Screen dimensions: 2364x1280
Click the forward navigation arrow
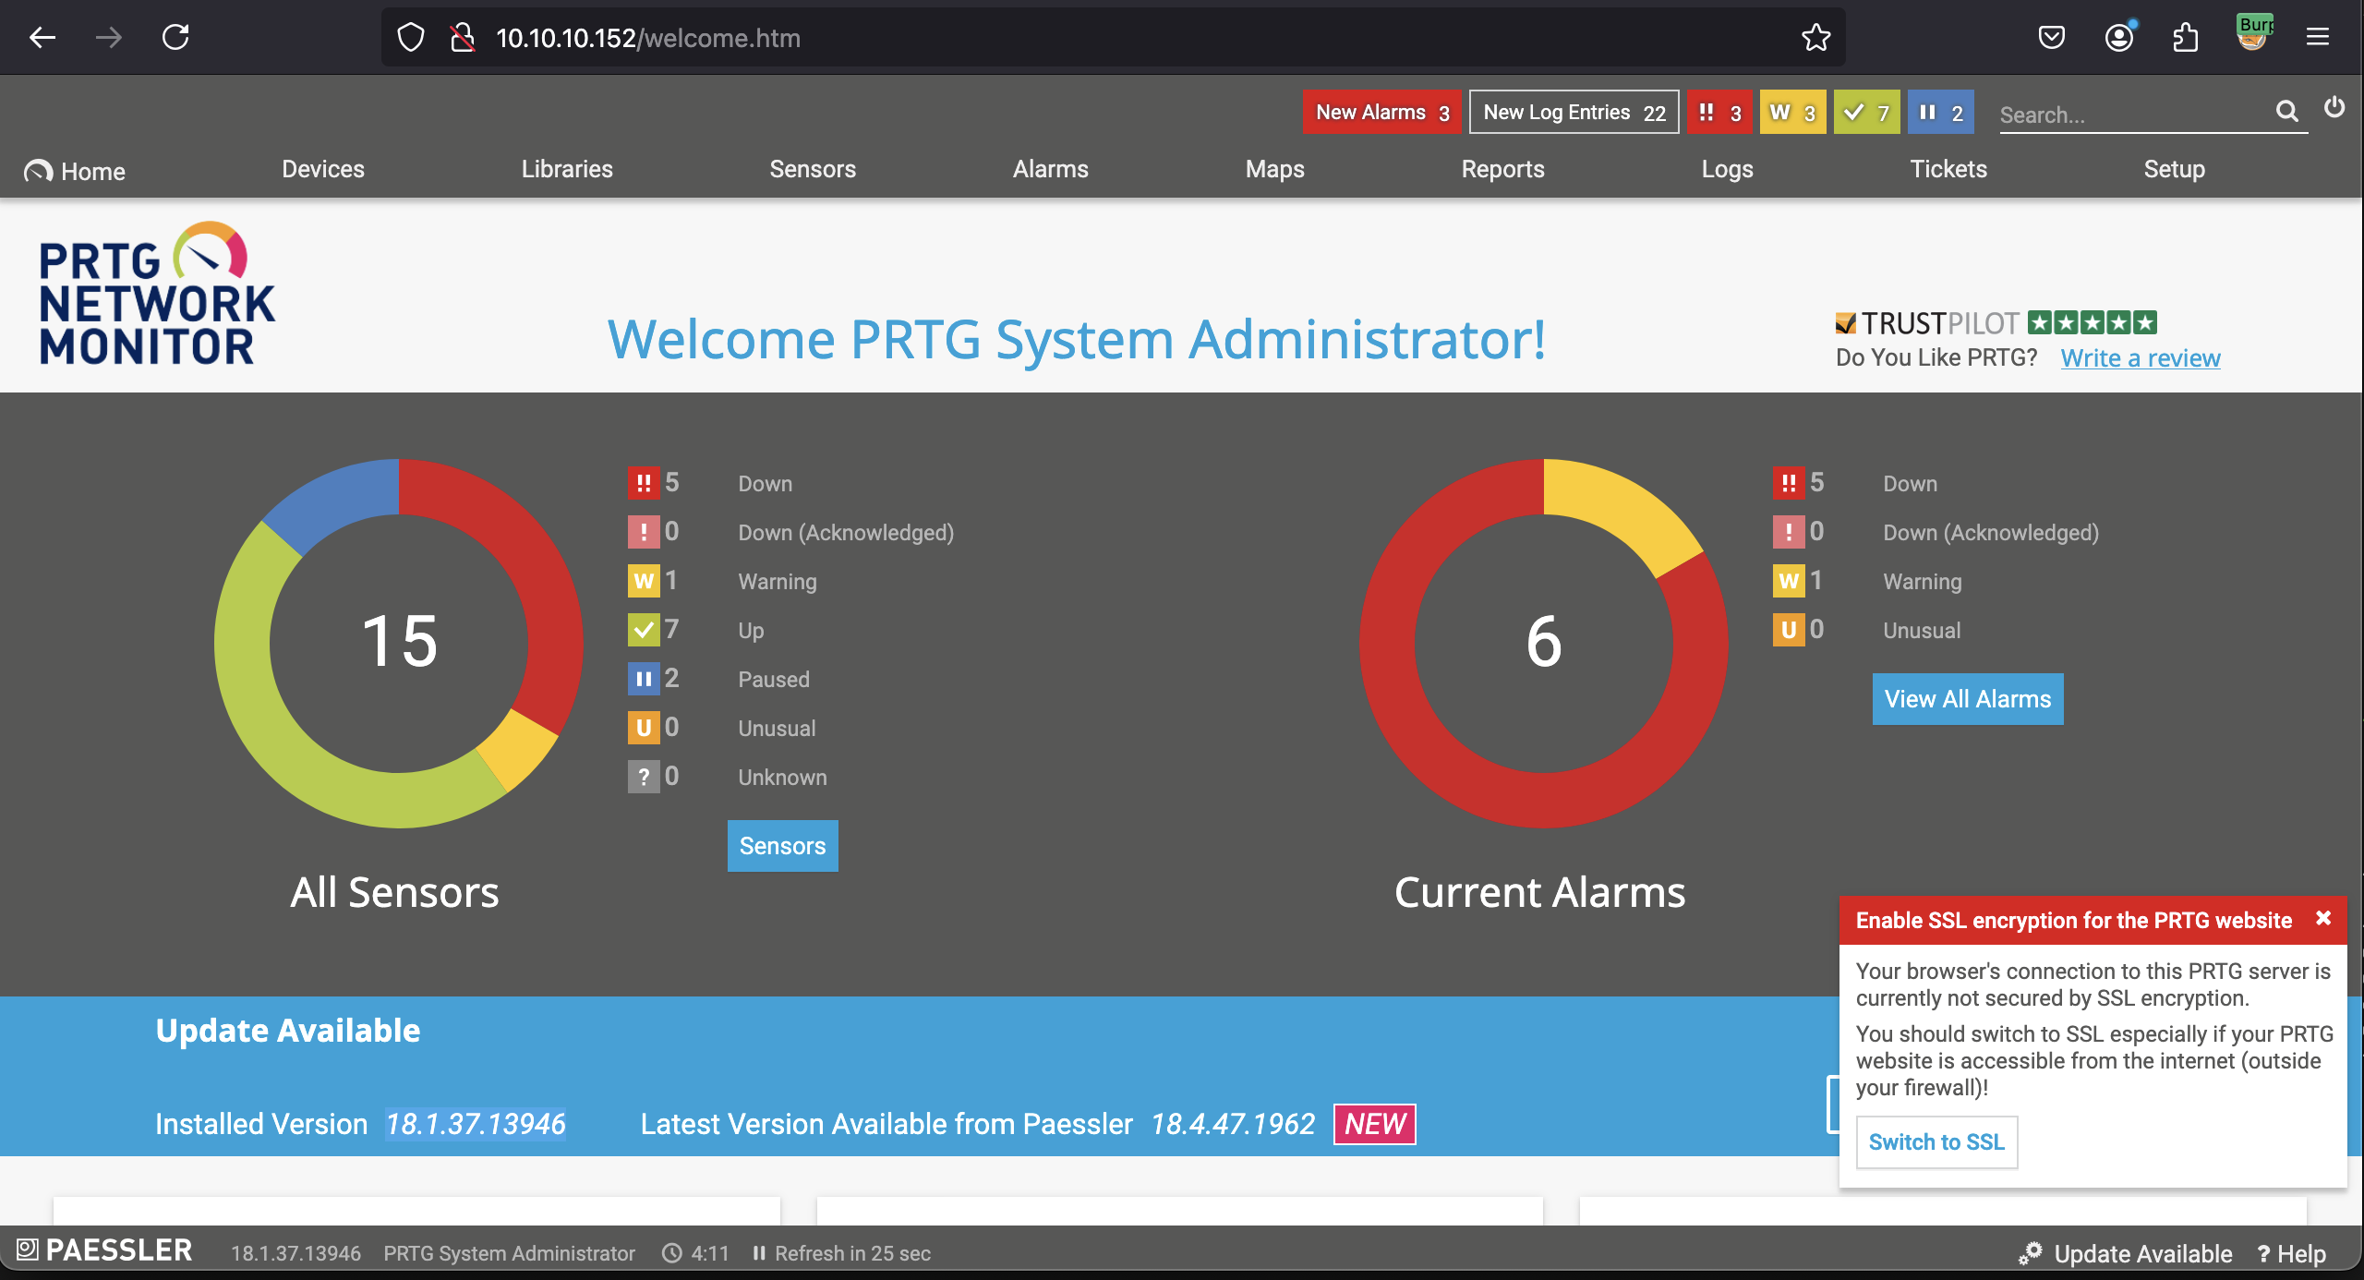click(x=109, y=37)
